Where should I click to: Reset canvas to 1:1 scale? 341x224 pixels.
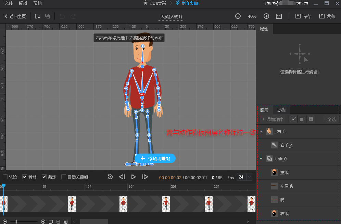[279, 16]
